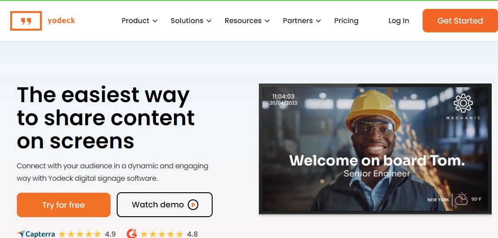Click the Mechanic gear icon on screen preview
This screenshot has width=498, height=238.
(x=463, y=103)
